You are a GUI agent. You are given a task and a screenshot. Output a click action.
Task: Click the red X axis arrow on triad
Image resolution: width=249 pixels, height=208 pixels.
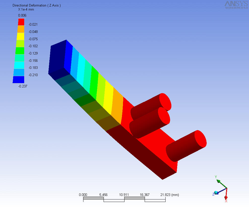(226, 196)
